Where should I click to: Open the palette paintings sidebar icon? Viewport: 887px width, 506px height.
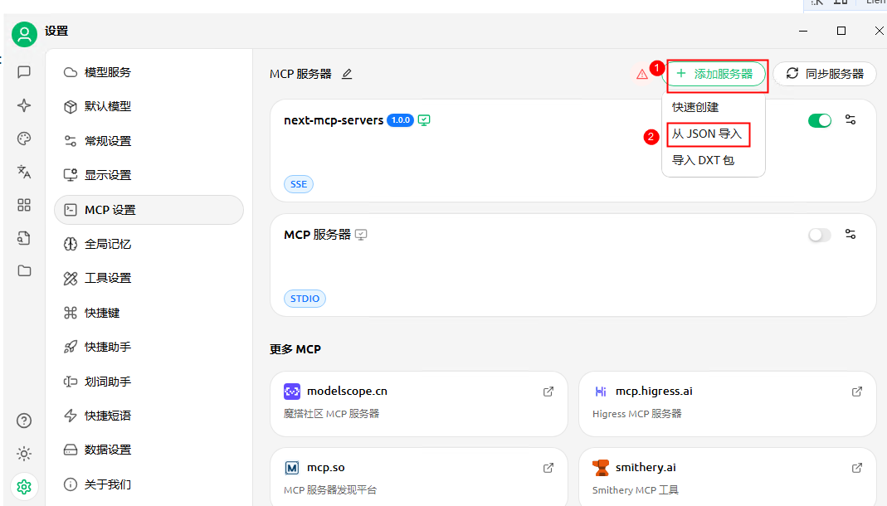pyautogui.click(x=24, y=139)
